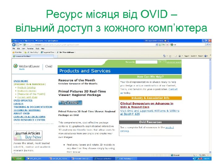Image resolution: width=223 pixels, height=167 pixels.
Task: Select the Resource of the Month tab
Action: [x=33, y=56]
